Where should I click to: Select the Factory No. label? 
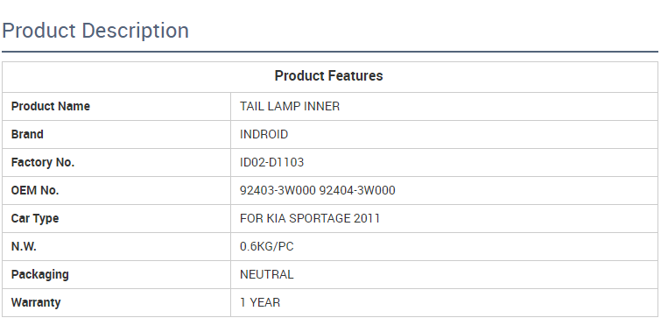(x=43, y=162)
